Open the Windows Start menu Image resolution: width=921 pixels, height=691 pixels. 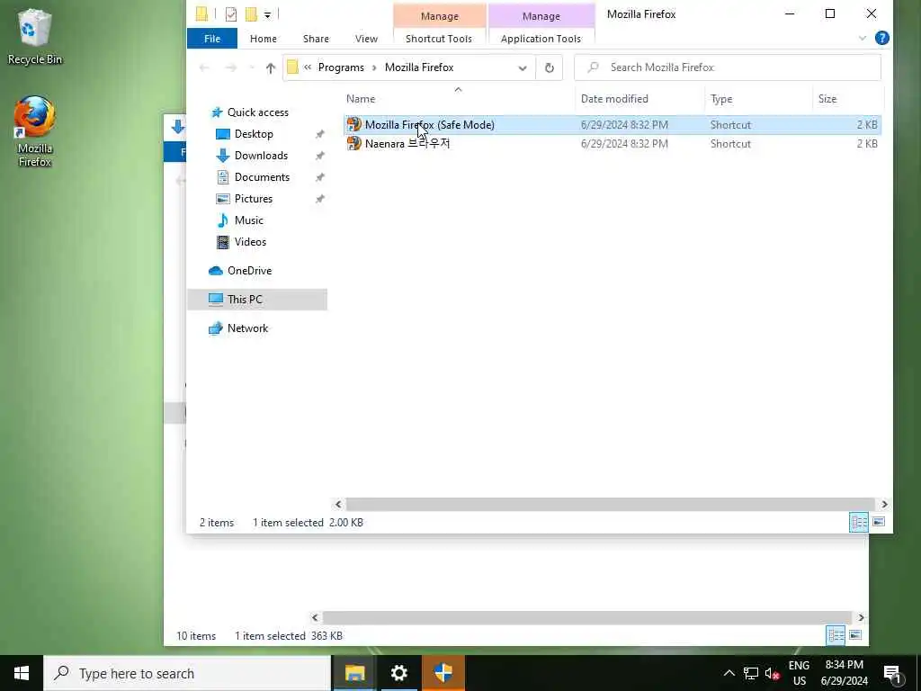22,673
